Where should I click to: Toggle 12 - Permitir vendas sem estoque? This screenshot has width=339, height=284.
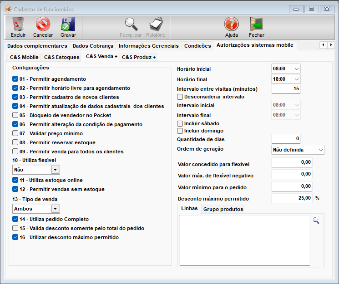point(15,189)
